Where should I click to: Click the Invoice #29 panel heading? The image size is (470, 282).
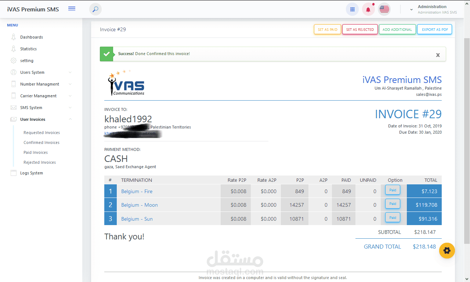113,29
